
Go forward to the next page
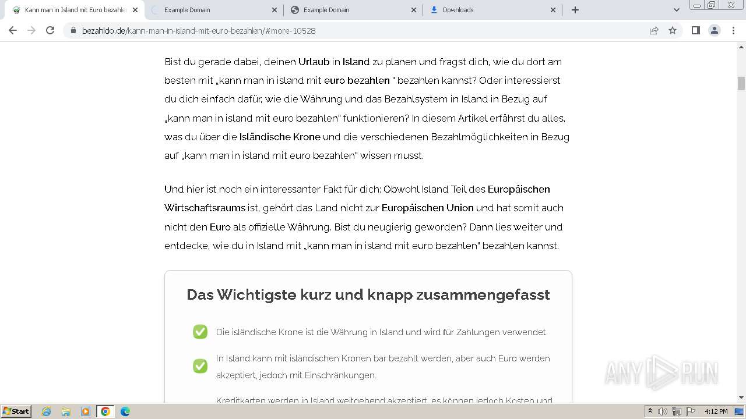pos(31,30)
